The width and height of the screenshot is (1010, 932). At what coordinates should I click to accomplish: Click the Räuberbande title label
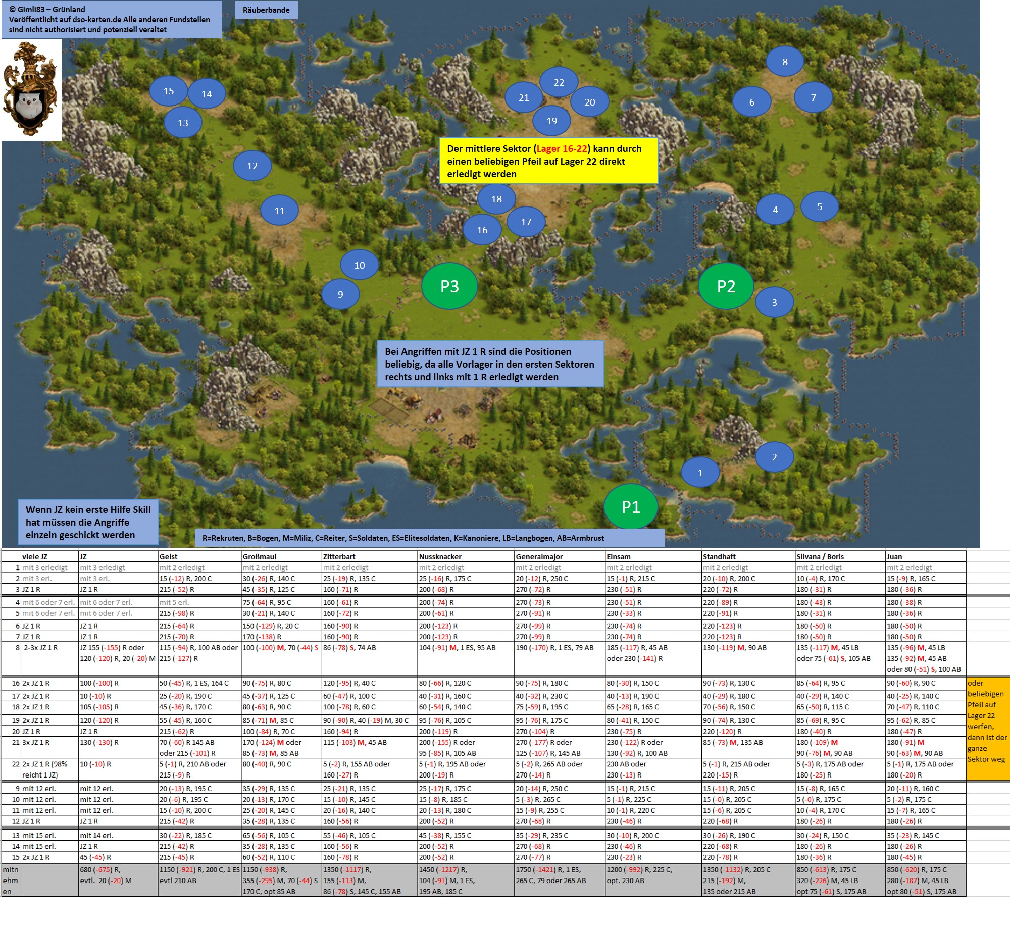click(266, 10)
